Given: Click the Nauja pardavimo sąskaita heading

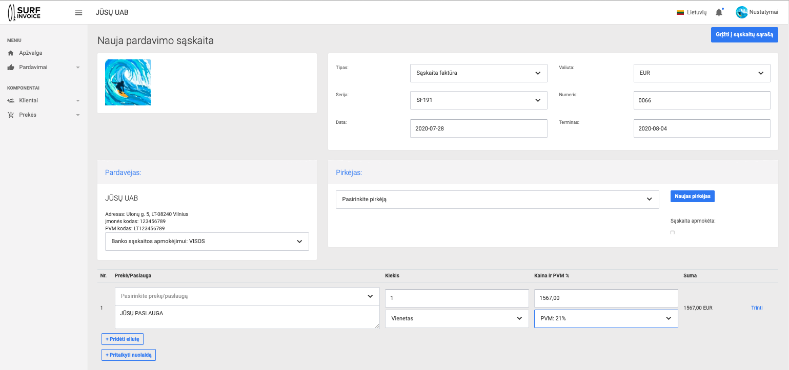Looking at the screenshot, I should pos(155,40).
